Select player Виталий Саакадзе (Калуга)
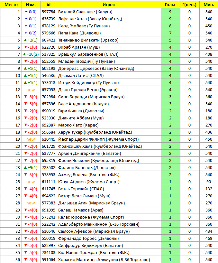The image size is (218, 263). [85, 12]
